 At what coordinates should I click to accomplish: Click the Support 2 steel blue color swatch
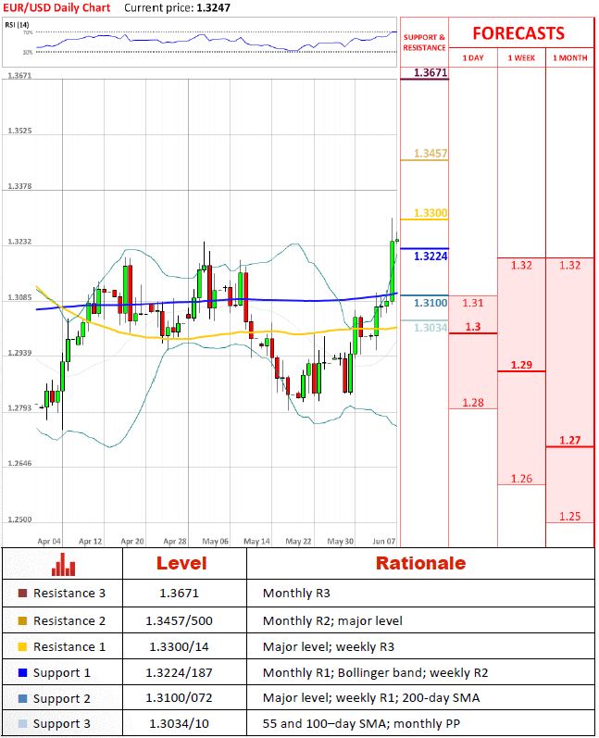pyautogui.click(x=22, y=698)
